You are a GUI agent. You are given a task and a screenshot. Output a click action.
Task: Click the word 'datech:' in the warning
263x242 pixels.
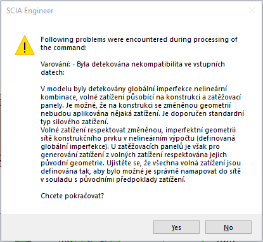pyautogui.click(x=53, y=72)
